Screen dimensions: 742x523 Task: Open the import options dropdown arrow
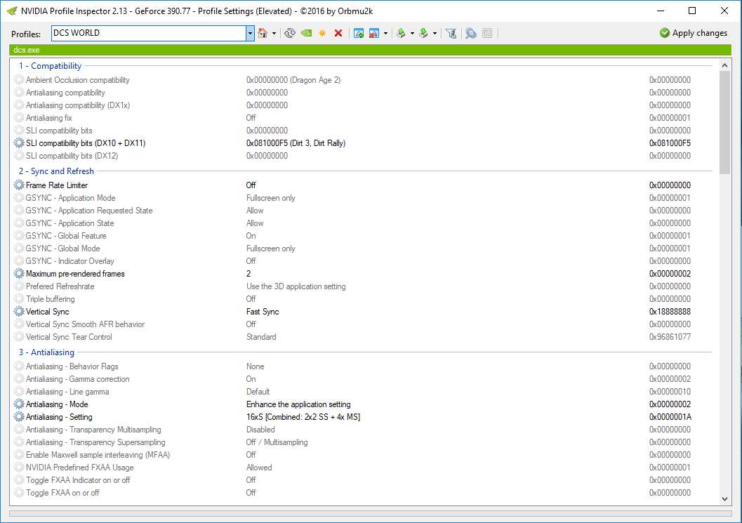[435, 33]
